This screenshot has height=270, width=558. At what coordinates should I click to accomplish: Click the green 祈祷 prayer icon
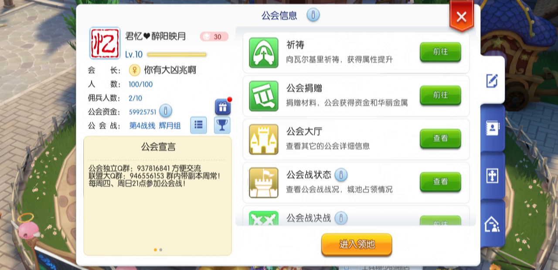click(x=264, y=52)
